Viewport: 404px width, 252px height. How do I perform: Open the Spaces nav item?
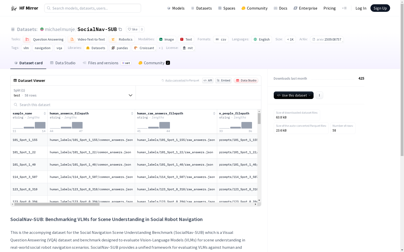[x=227, y=8]
